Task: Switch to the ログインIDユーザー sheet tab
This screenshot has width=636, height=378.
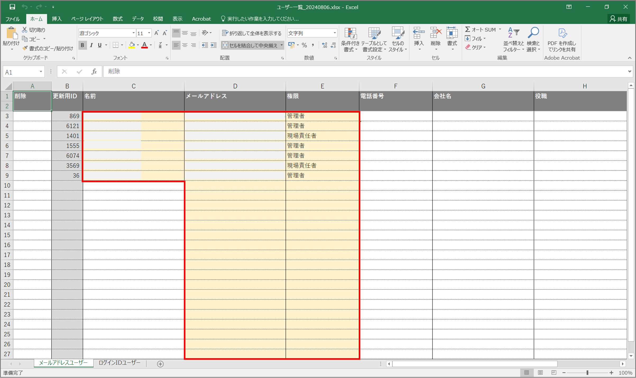Action: 119,363
